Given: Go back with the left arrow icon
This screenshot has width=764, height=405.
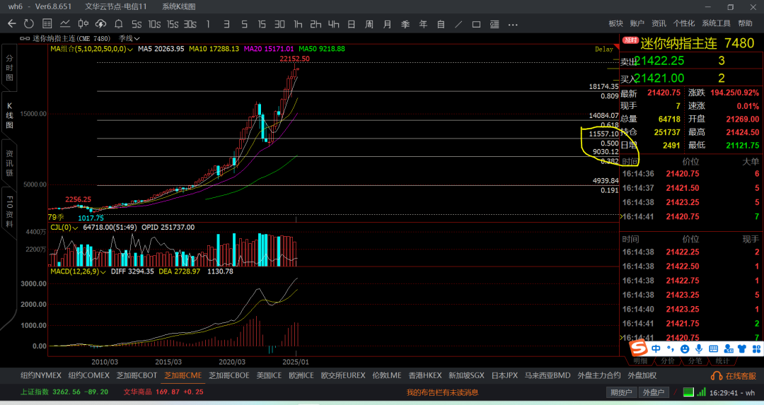Looking at the screenshot, I should click(x=12, y=24).
